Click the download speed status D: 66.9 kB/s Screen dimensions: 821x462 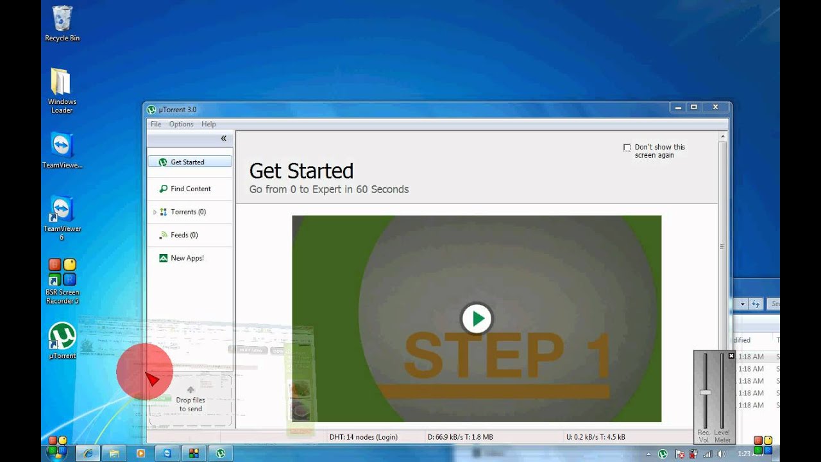pyautogui.click(x=461, y=437)
